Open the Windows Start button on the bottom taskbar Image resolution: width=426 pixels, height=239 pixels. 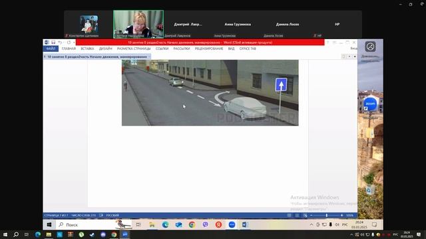5,234
